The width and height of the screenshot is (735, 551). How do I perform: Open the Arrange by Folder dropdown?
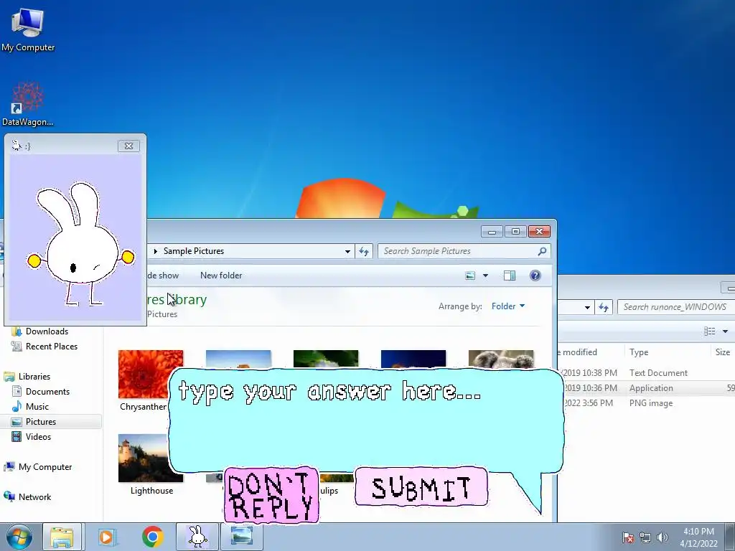(x=508, y=306)
